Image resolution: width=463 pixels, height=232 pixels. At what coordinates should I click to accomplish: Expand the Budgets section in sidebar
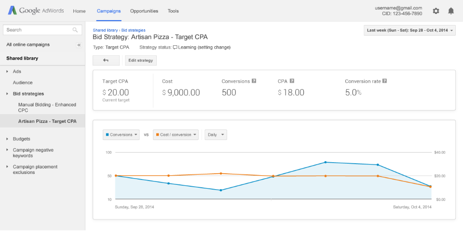(7, 139)
